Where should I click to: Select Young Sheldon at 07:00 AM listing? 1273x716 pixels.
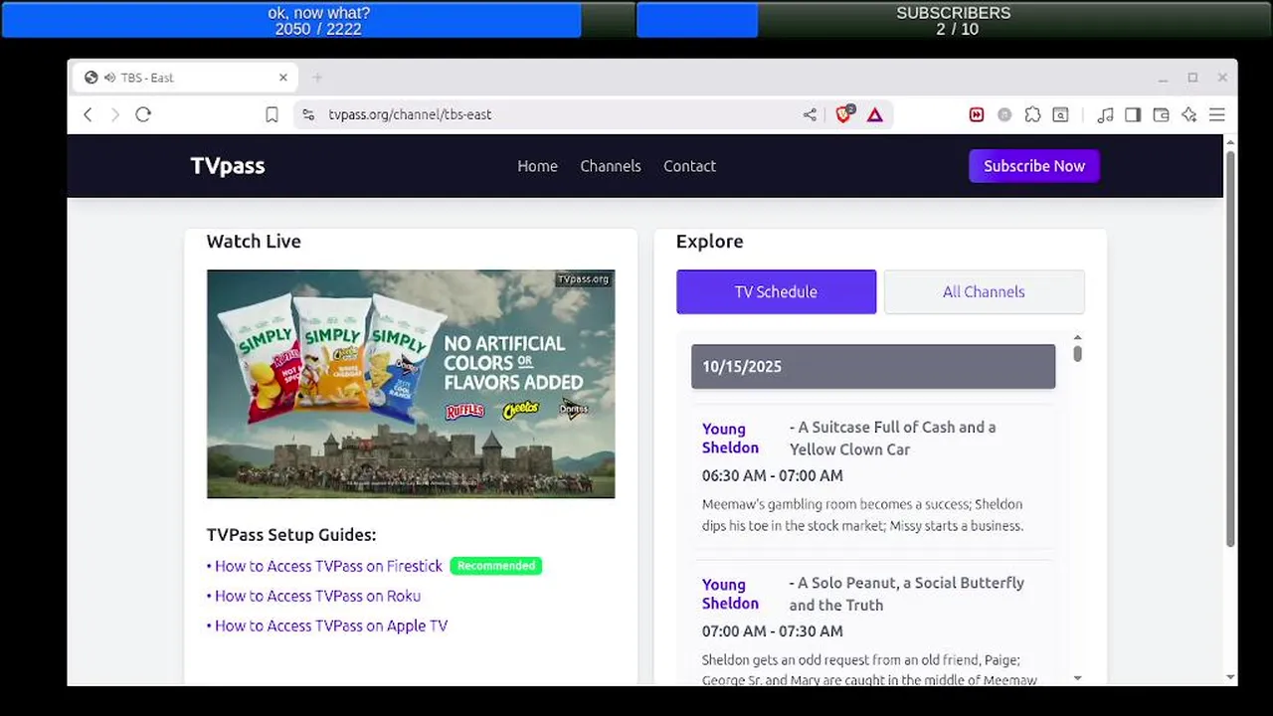click(x=730, y=594)
